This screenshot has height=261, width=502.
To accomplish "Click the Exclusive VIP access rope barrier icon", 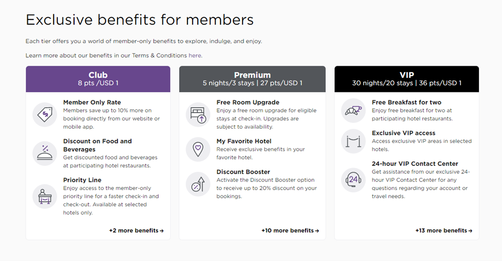I will pos(353,141).
